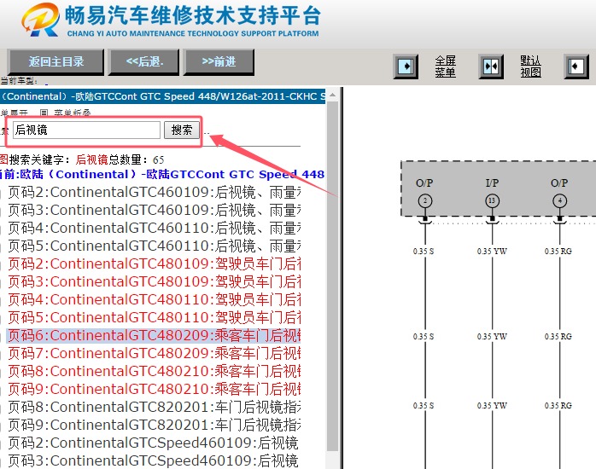Click connector pin 13 in the wiring diagram
Image resolution: width=596 pixels, height=469 pixels.
492,200
